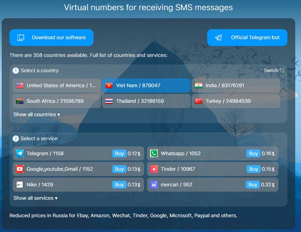The width and height of the screenshot is (301, 232).
Task: Click the YouTube service icon
Action: (20, 169)
